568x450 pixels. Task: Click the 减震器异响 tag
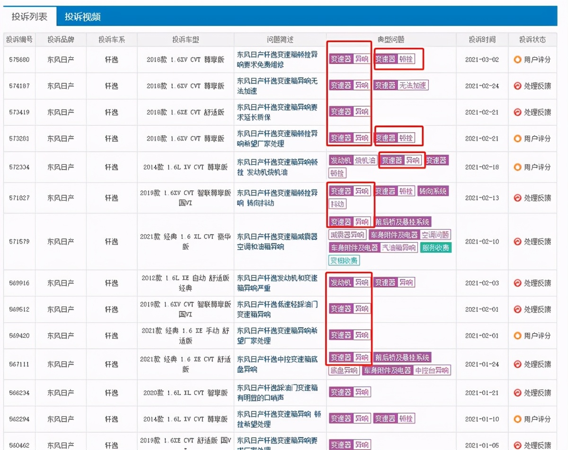tap(348, 235)
